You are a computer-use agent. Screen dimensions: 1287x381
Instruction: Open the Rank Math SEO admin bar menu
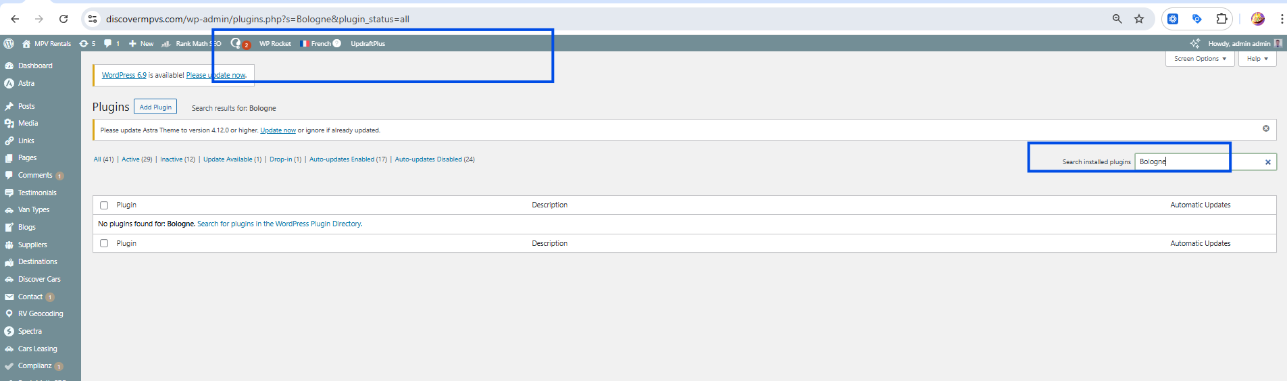(x=191, y=43)
